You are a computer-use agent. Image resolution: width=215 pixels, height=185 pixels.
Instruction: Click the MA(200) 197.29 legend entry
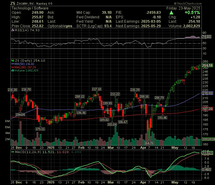click(x=24, y=67)
